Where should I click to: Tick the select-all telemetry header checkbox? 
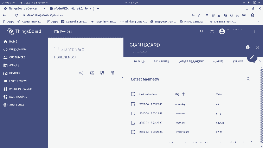133,94
